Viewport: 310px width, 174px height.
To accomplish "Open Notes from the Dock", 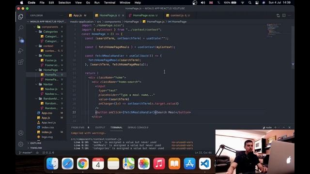I will coord(113,163).
